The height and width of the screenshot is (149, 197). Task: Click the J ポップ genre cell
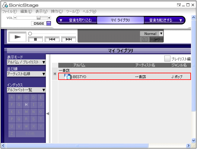coord(177,77)
